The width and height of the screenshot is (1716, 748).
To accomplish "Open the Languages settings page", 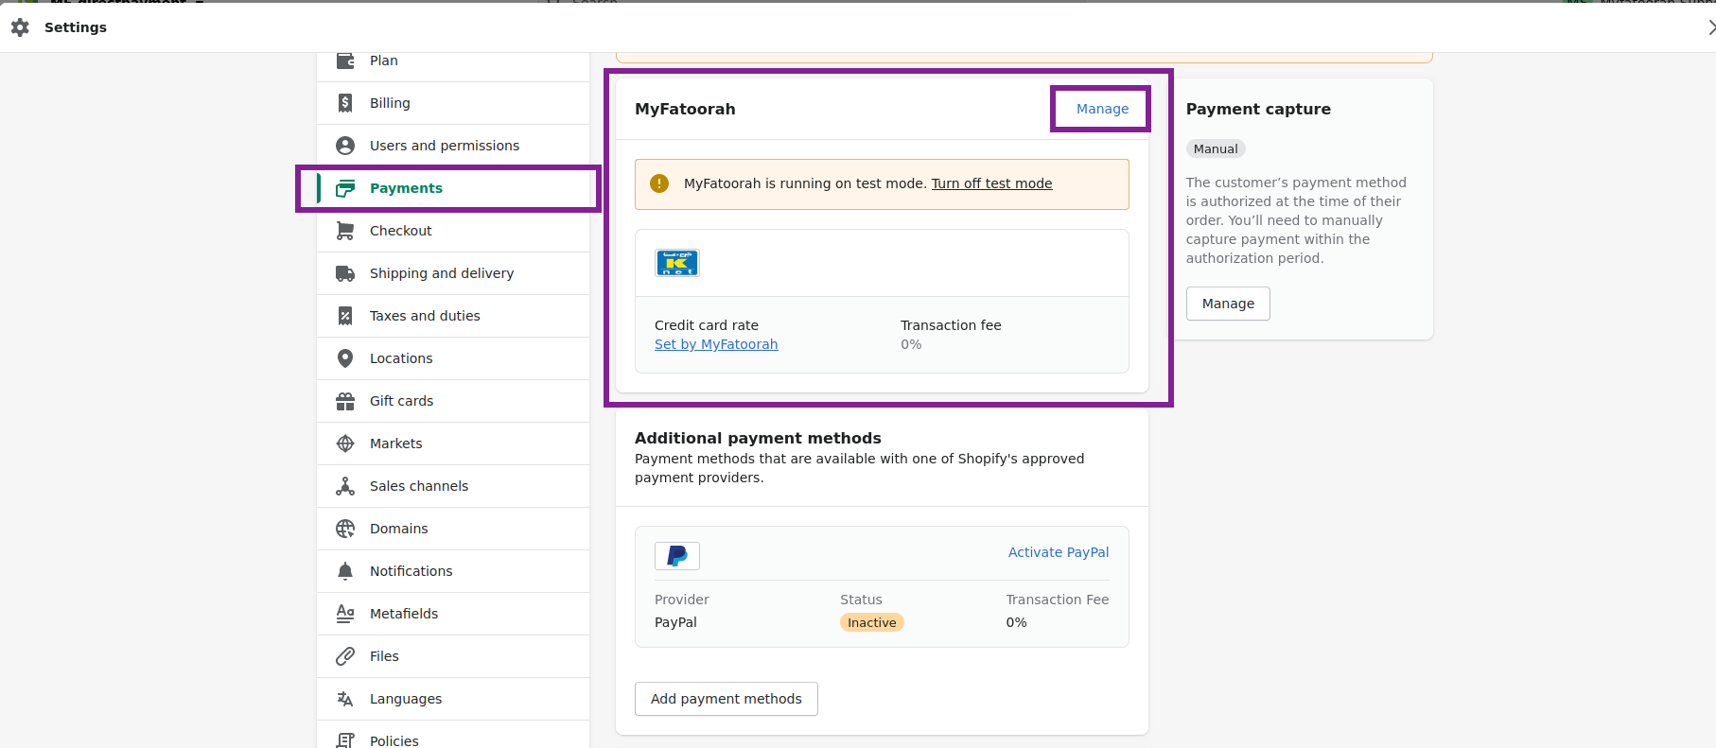I will [x=405, y=699].
